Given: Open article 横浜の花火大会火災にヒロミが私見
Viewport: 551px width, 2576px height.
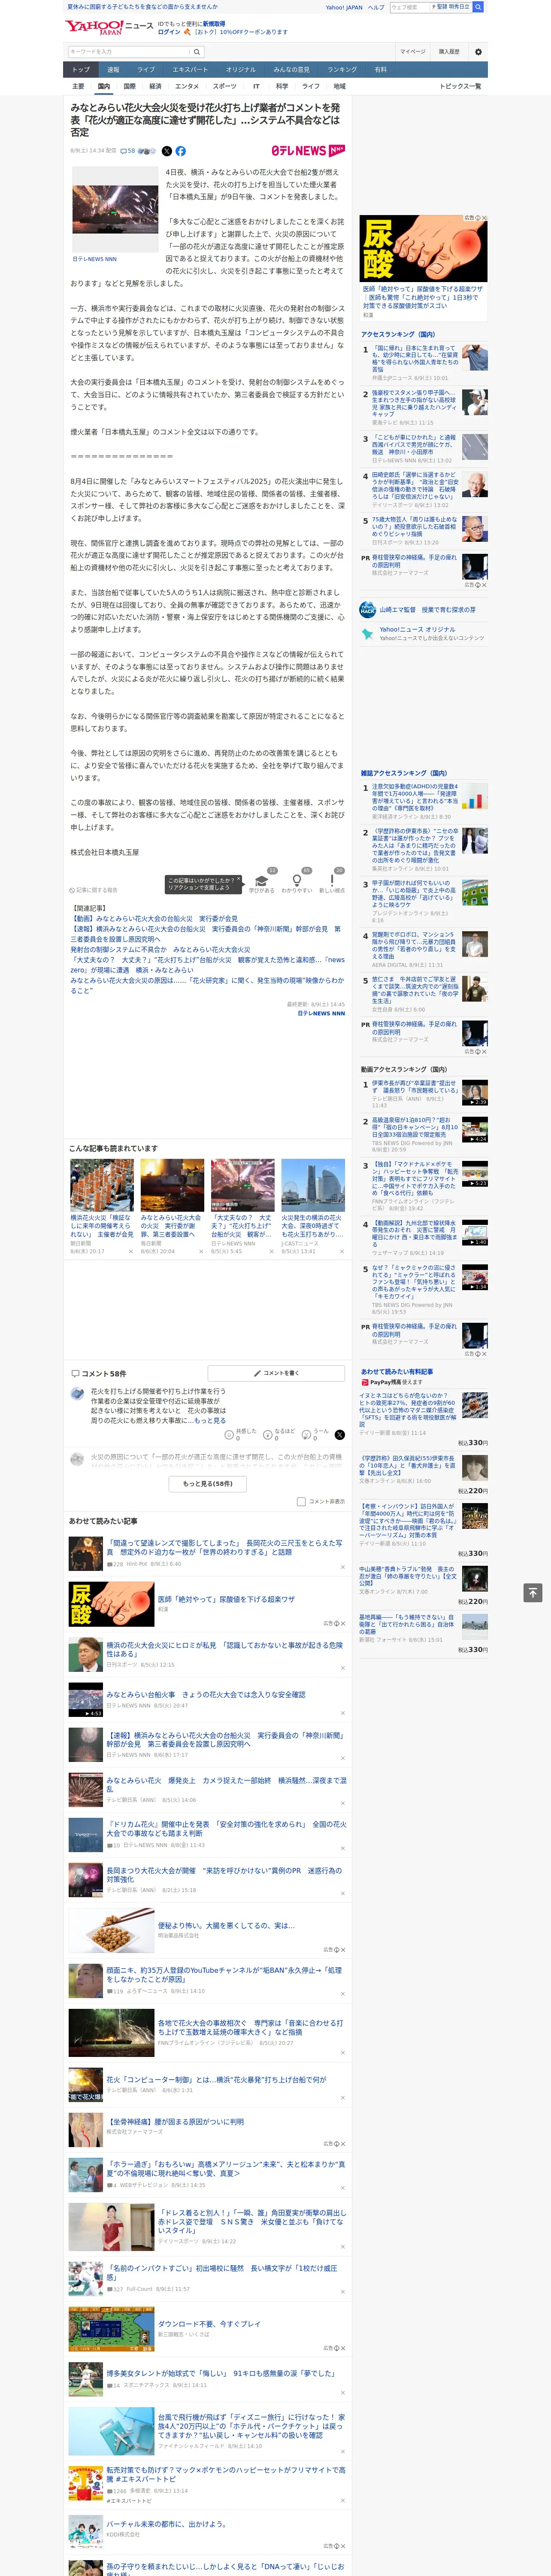Looking at the screenshot, I should point(224,1649).
